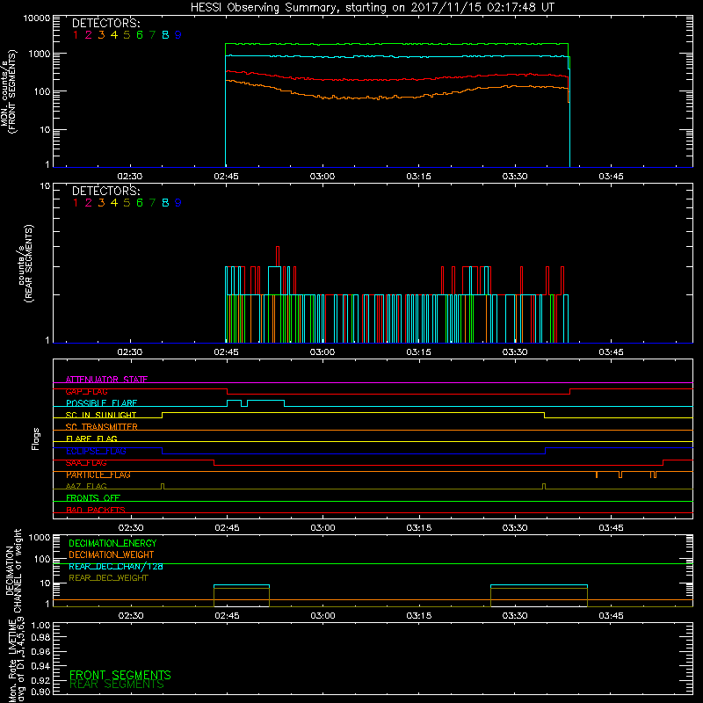Click 02:30 time label below Flags plot
703x703 pixels.
[x=131, y=528]
